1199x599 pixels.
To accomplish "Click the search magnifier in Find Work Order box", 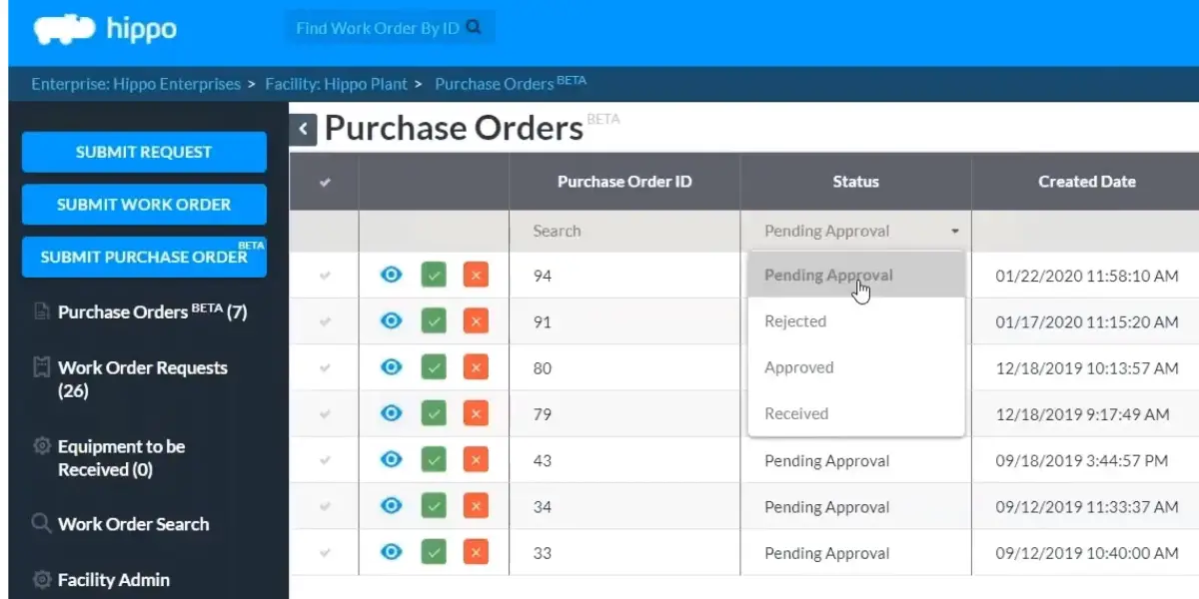I will [474, 28].
